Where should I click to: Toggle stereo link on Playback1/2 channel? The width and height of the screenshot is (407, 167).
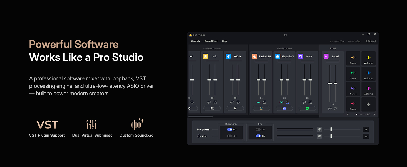261,98
